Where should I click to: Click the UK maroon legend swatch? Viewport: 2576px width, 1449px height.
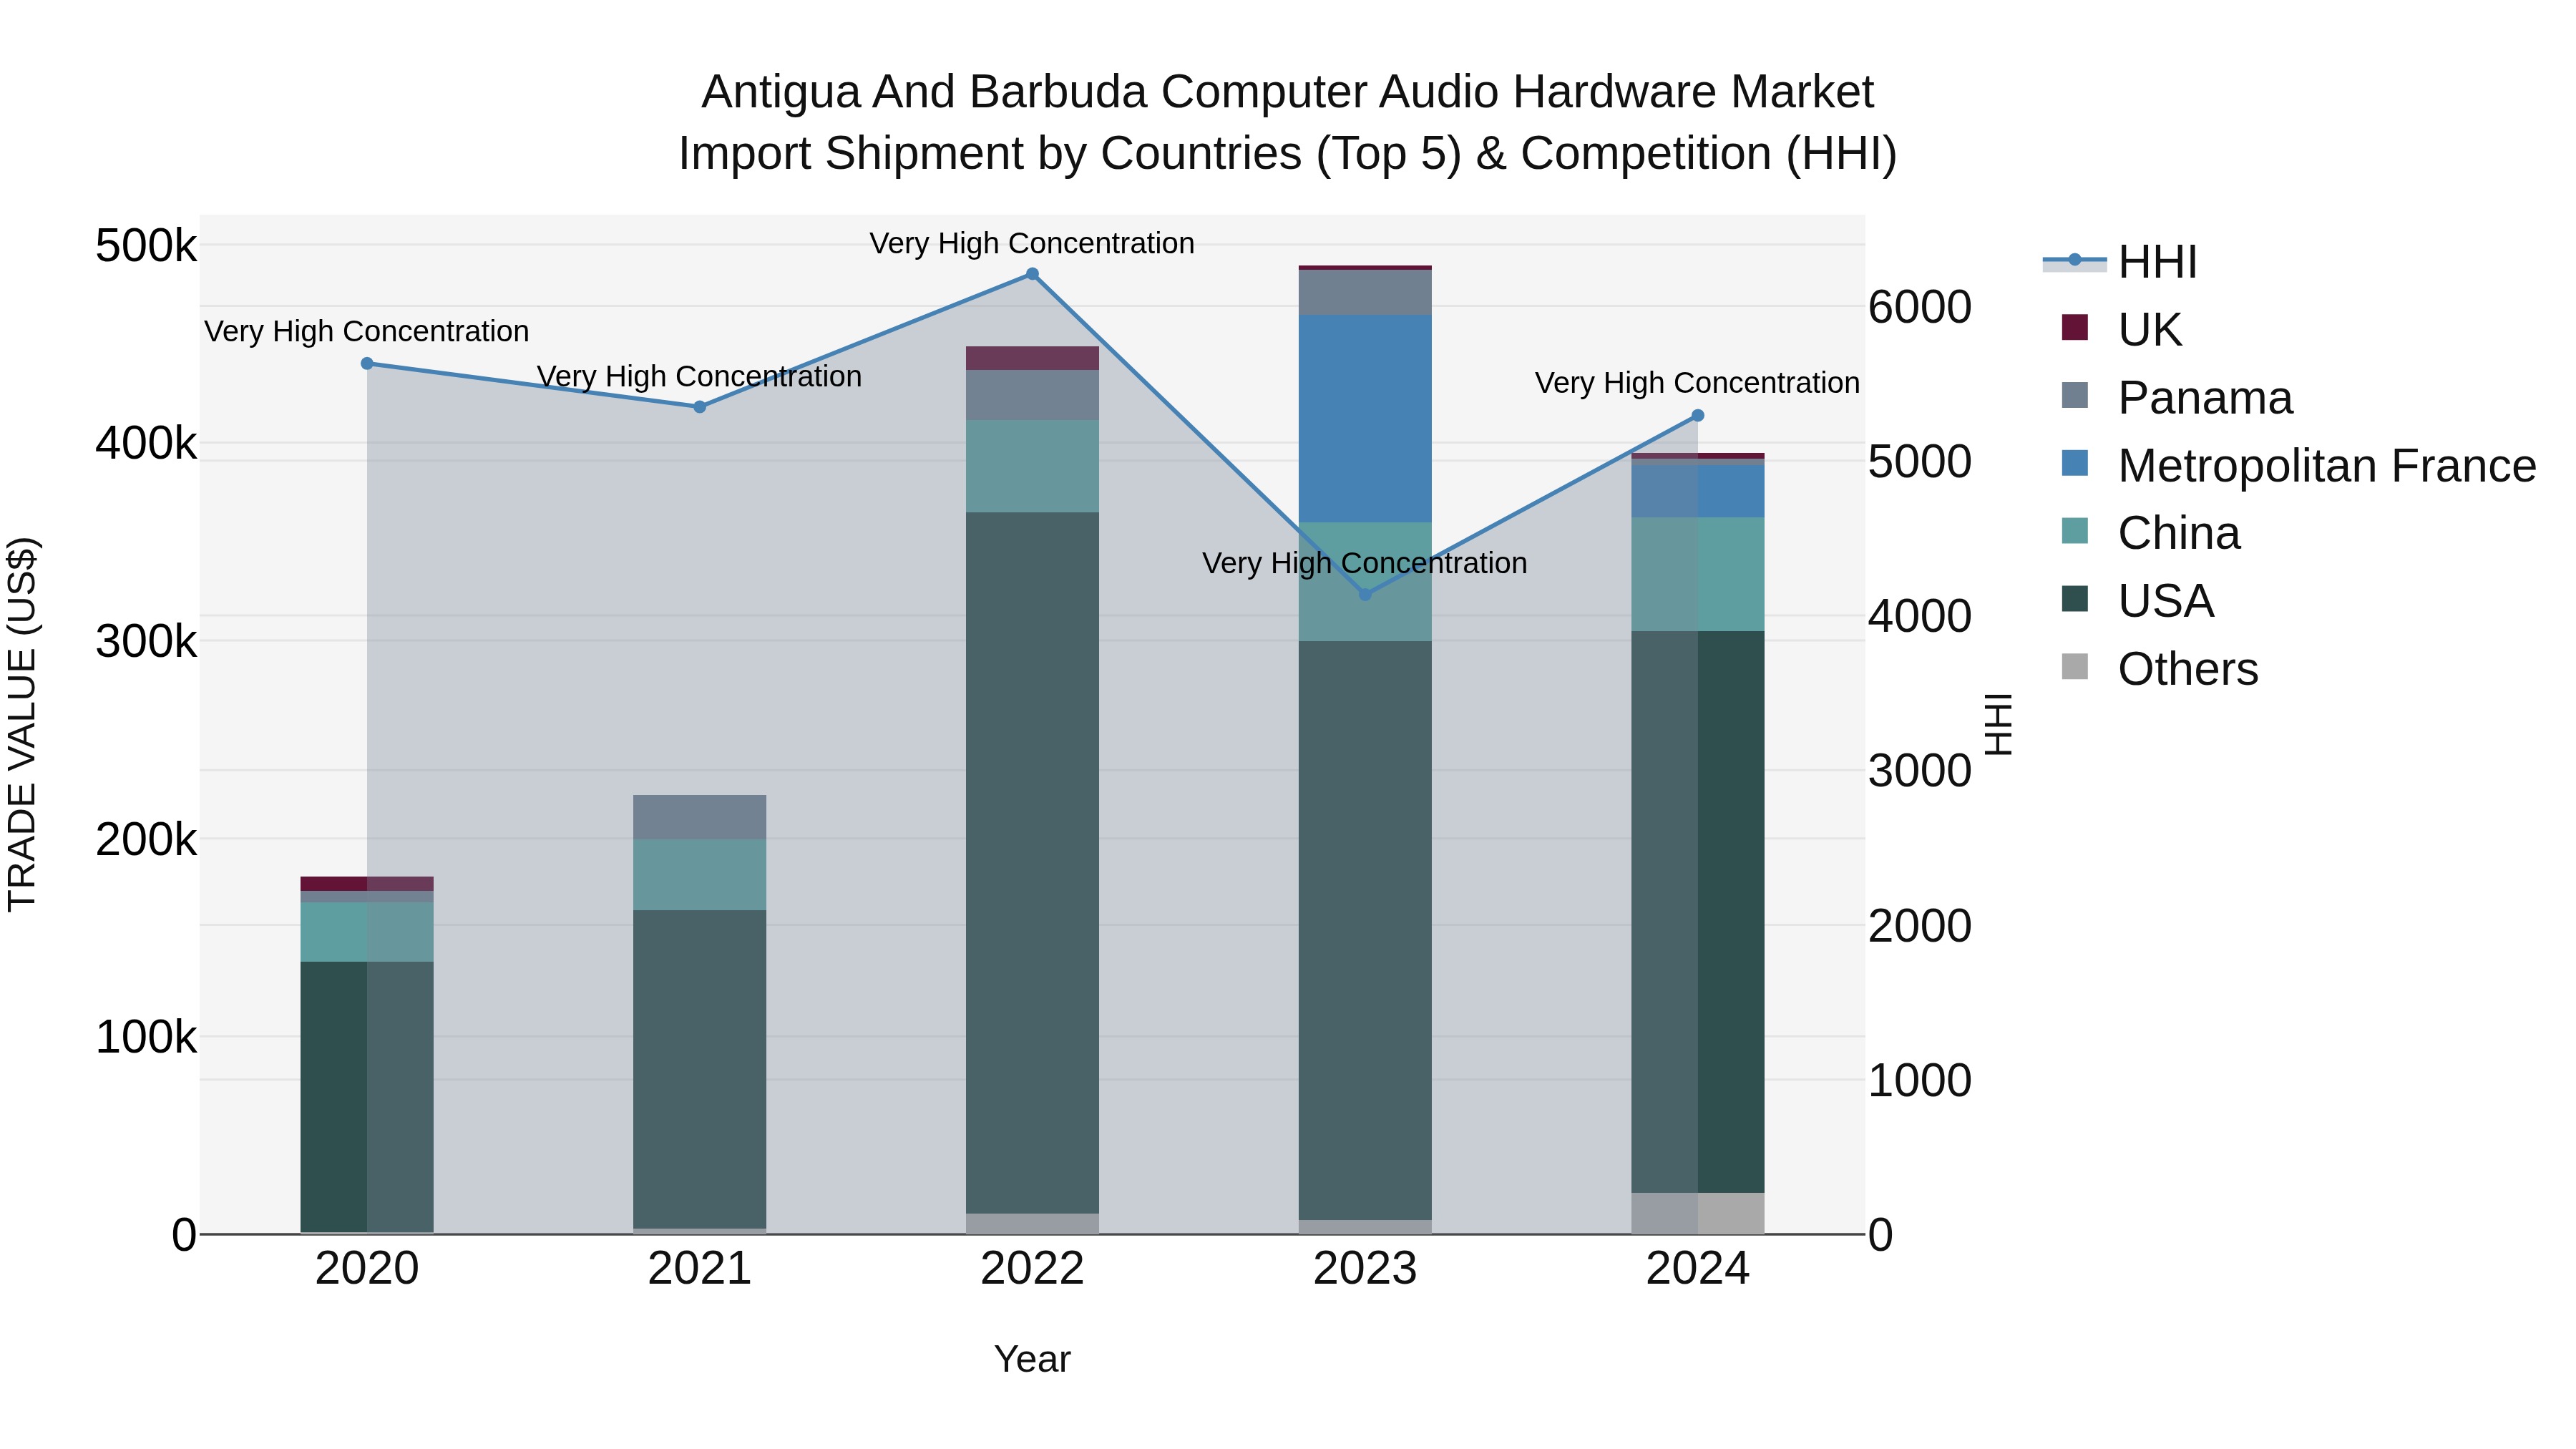(x=2075, y=327)
